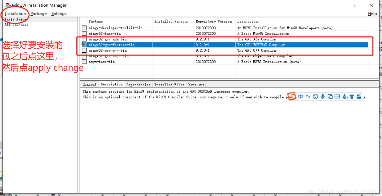The image size is (382, 196).
Task: Select Basic Setup in the left pane
Action: (15, 20)
